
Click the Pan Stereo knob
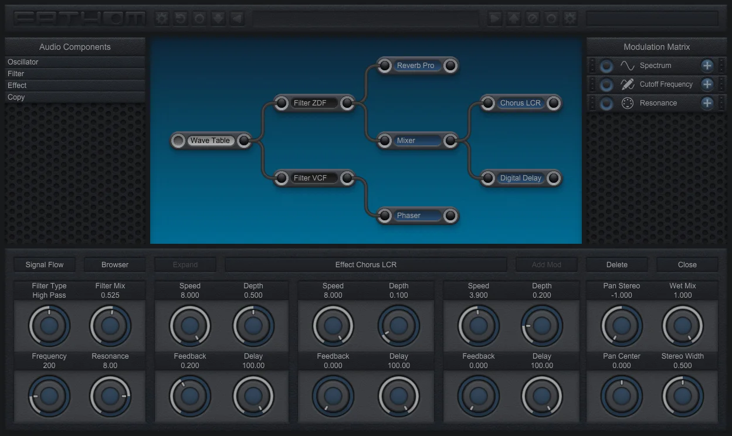[622, 326]
